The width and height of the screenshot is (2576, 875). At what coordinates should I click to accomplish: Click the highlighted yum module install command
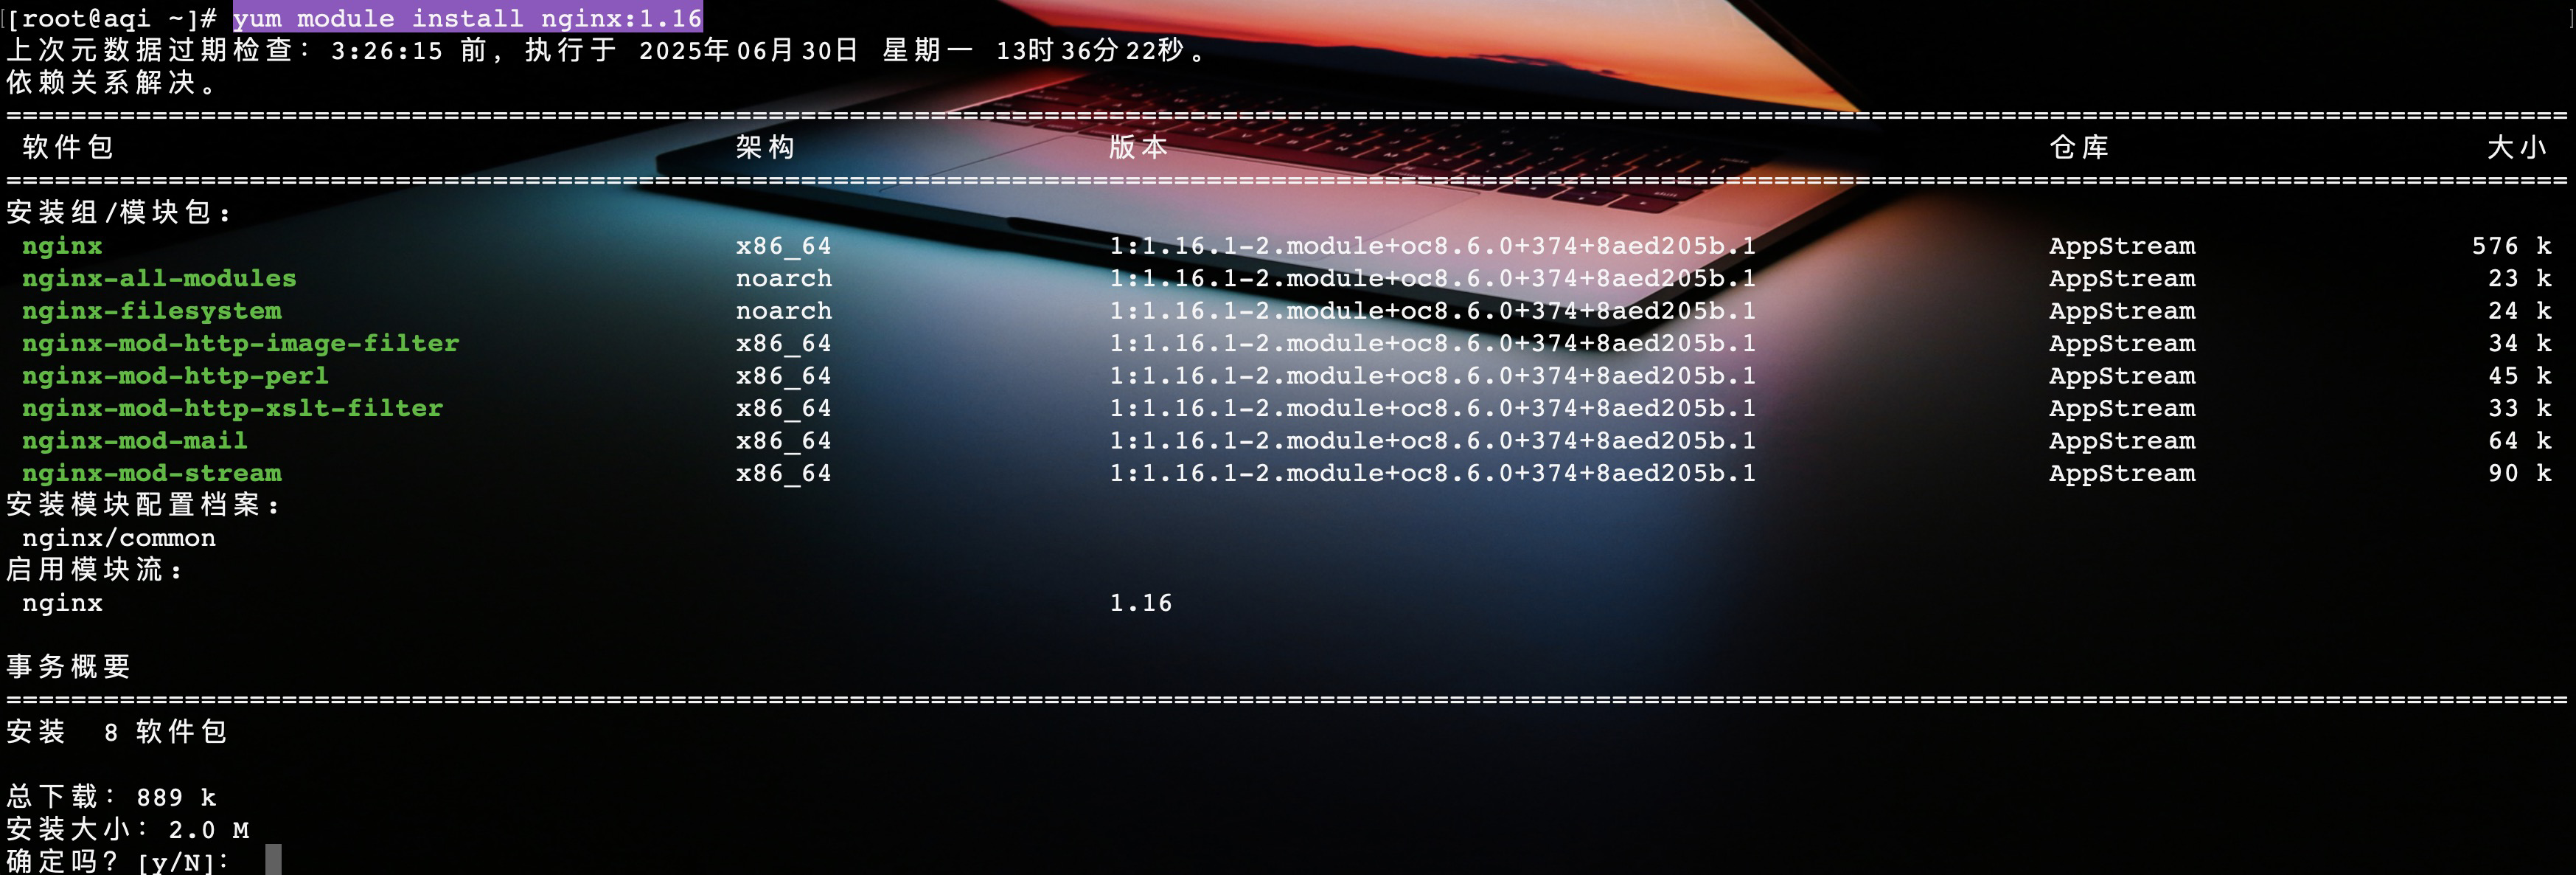pos(467,17)
